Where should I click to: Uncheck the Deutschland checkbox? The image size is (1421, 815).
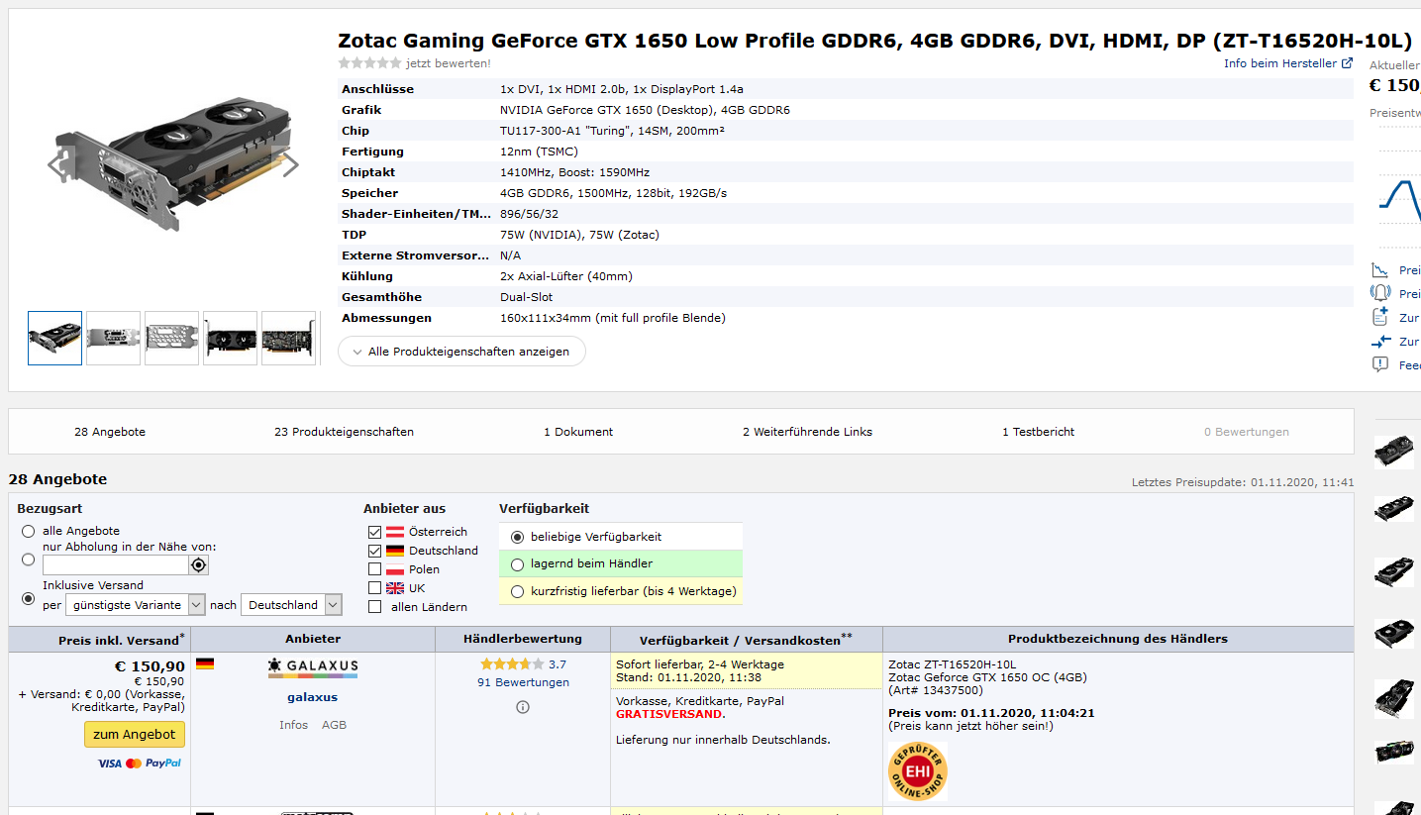click(374, 551)
